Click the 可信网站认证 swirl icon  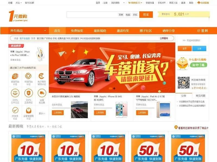pyautogui.click(x=28, y=76)
